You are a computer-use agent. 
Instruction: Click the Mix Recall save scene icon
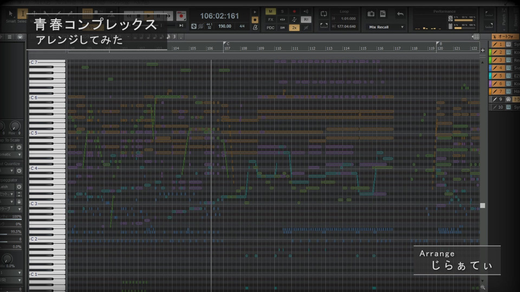(x=383, y=14)
